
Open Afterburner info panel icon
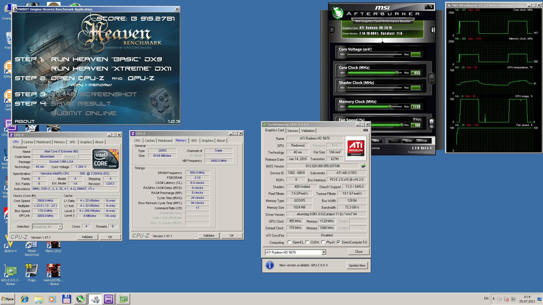tap(432, 30)
